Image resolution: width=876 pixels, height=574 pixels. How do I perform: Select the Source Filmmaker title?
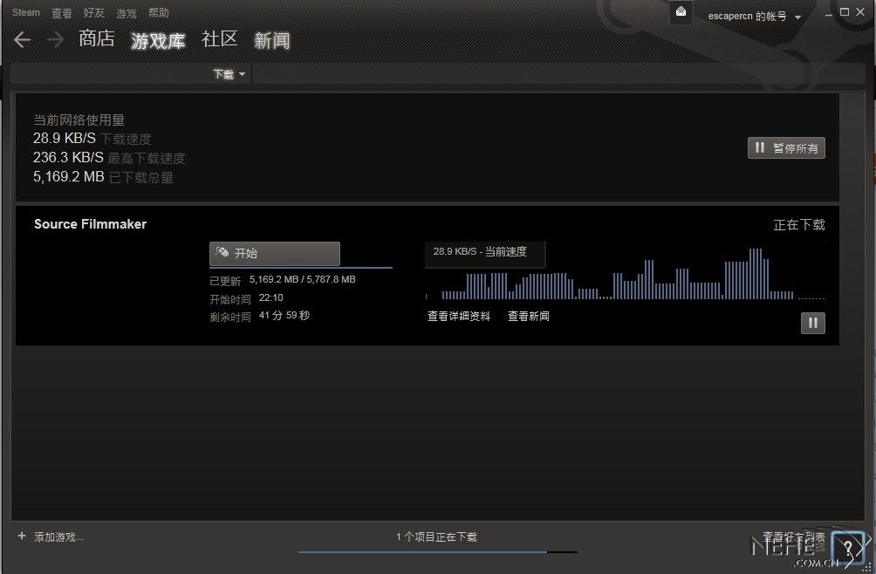pos(90,224)
